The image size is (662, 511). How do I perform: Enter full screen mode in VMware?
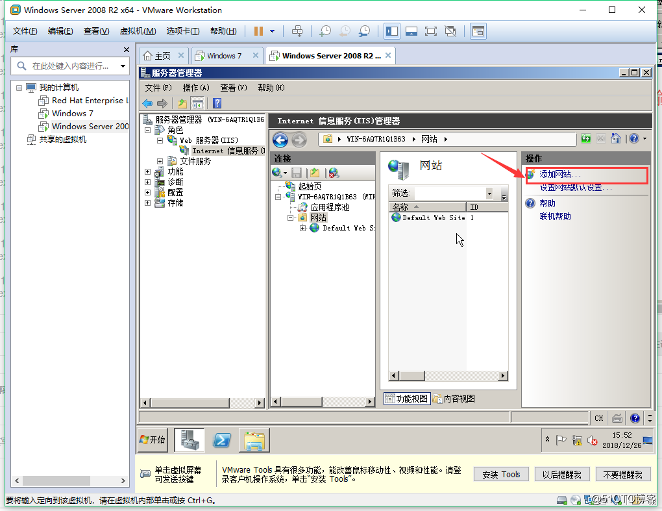point(431,31)
